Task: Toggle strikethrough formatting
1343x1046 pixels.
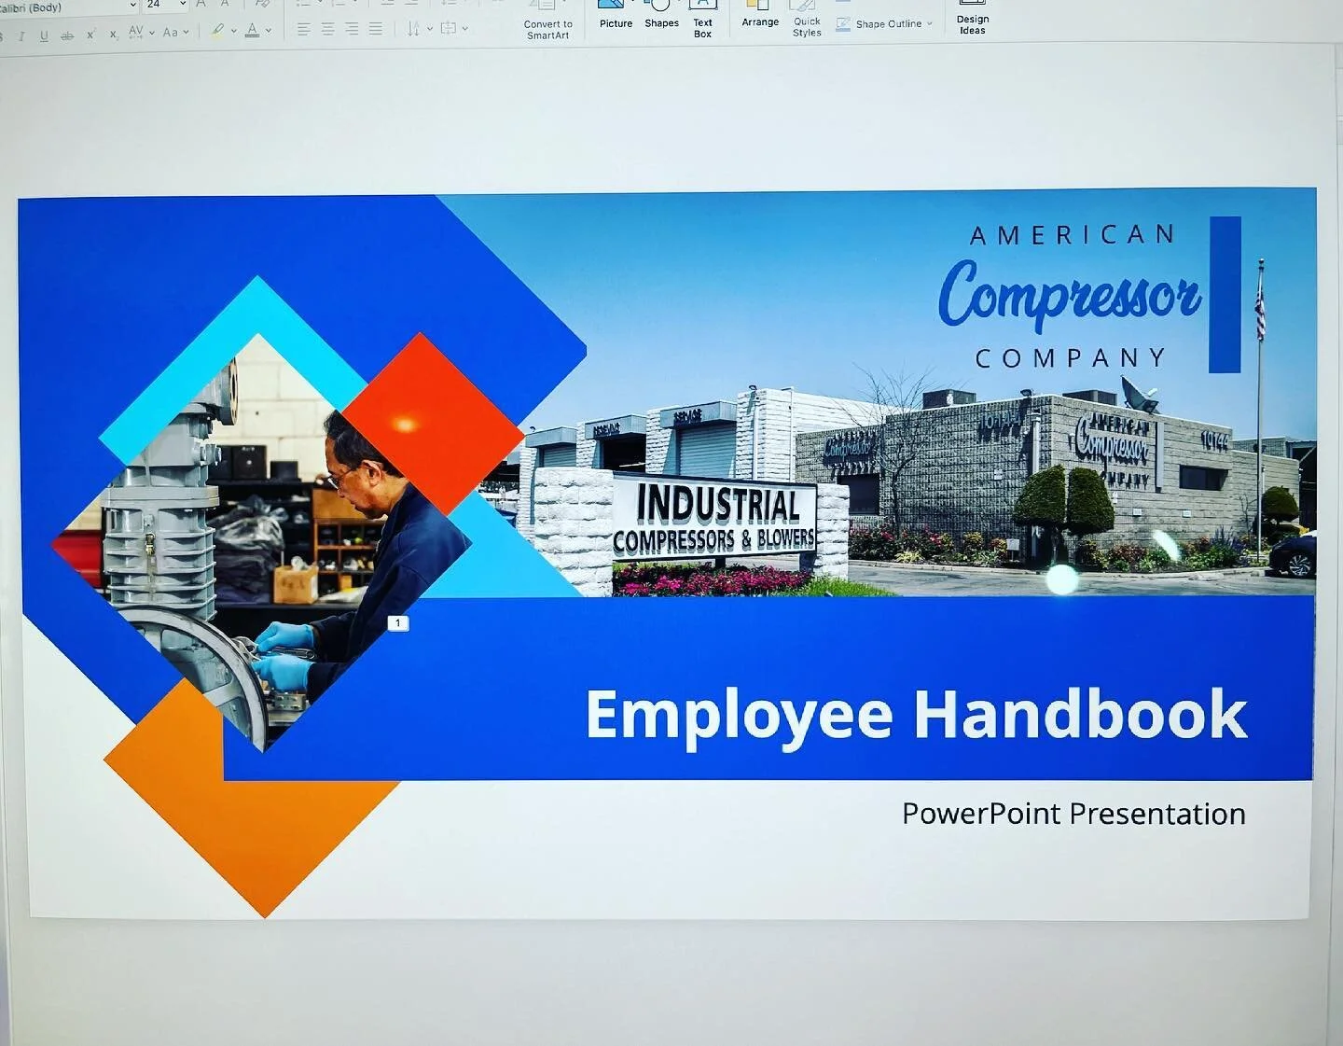Action: pyautogui.click(x=67, y=35)
